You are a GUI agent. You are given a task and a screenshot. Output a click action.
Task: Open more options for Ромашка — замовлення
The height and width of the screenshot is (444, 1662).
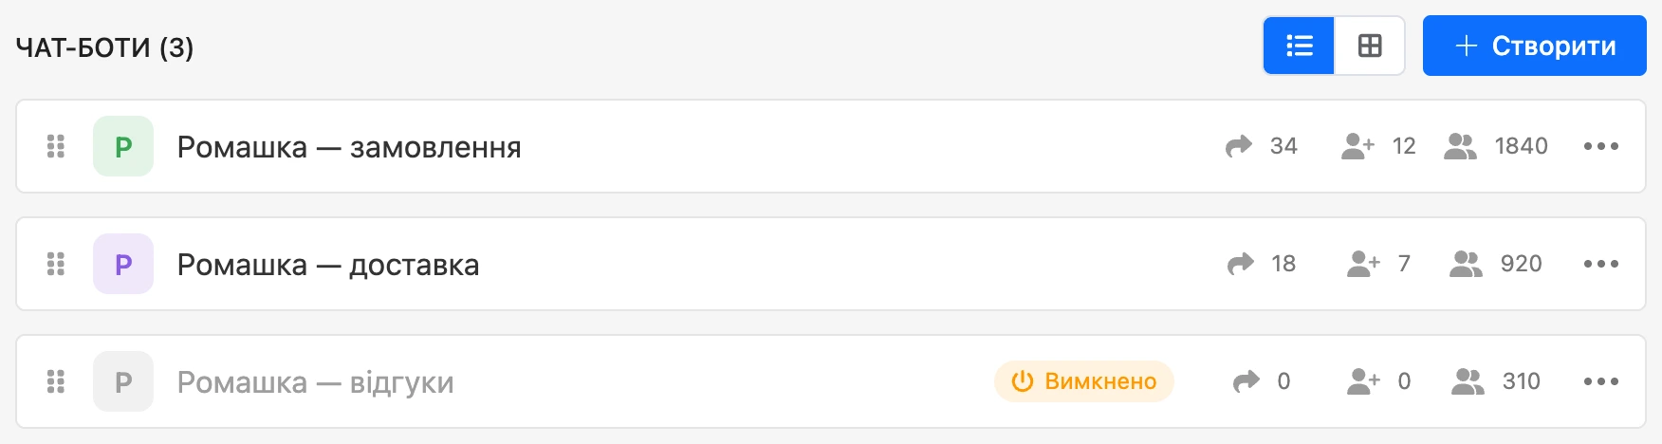pos(1600,146)
